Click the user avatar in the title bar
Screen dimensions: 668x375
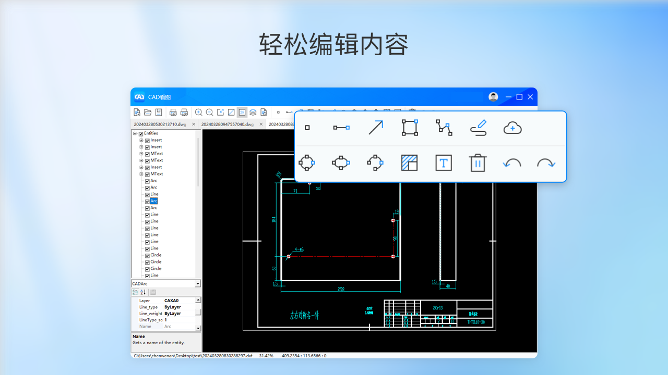[493, 97]
